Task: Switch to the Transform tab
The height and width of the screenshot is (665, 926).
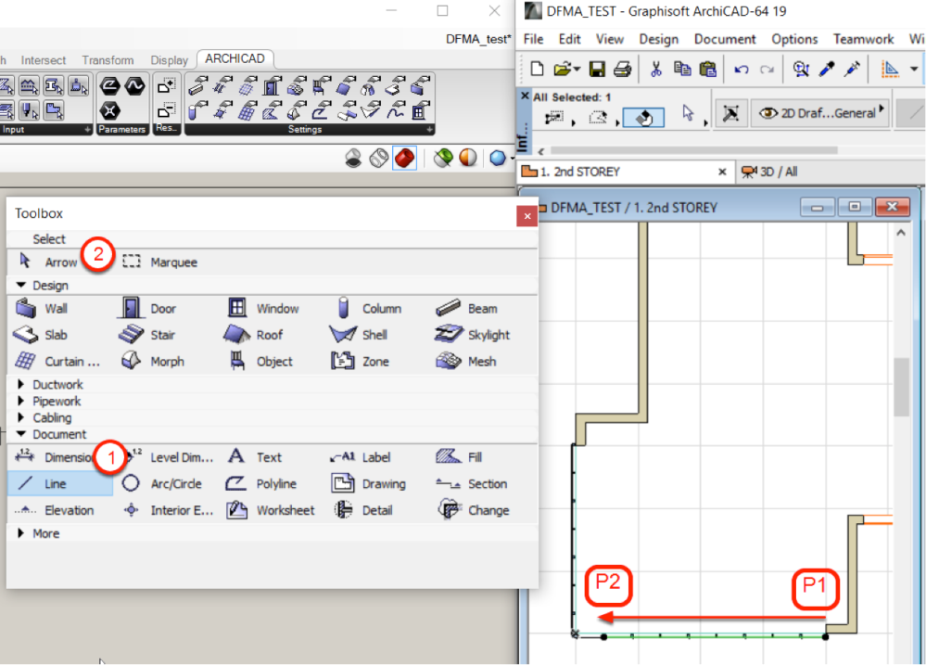Action: [x=108, y=60]
